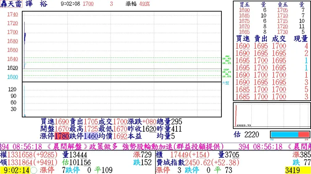This screenshot has width=311, height=174.
Task: Click the 櫃 17449(+154) OTC index
Action: (183, 155)
